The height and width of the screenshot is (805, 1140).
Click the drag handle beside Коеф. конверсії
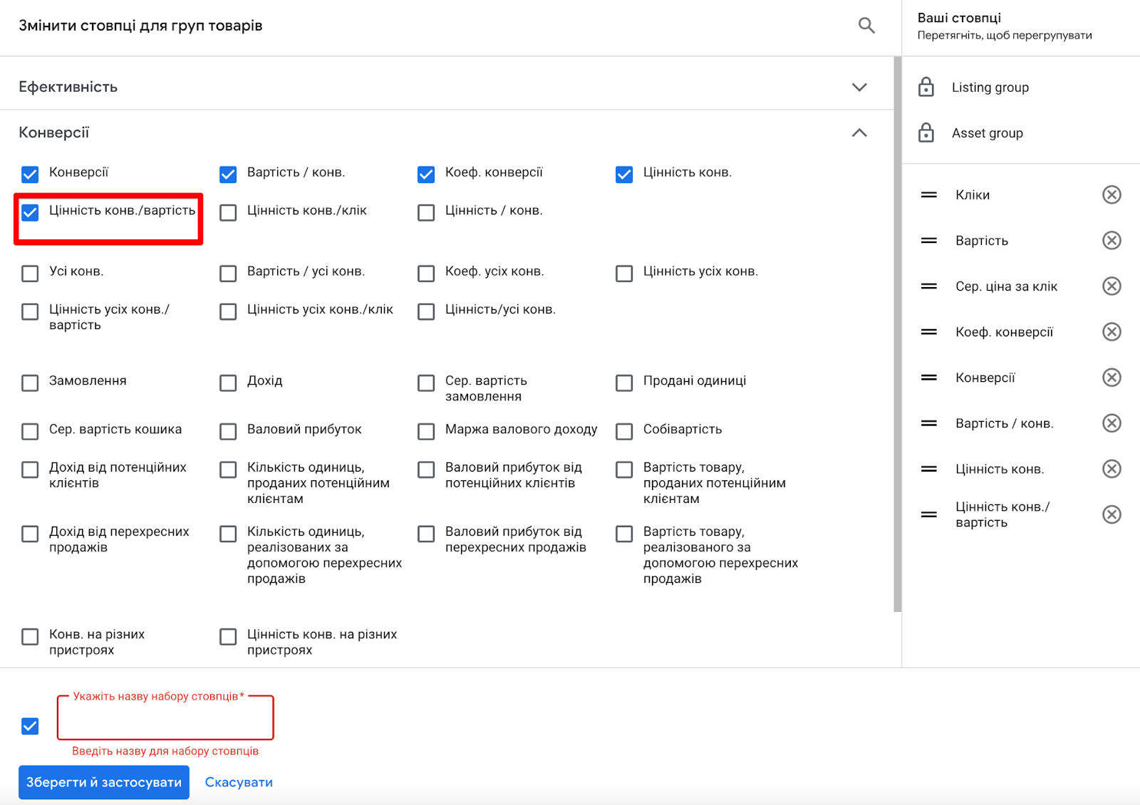928,332
